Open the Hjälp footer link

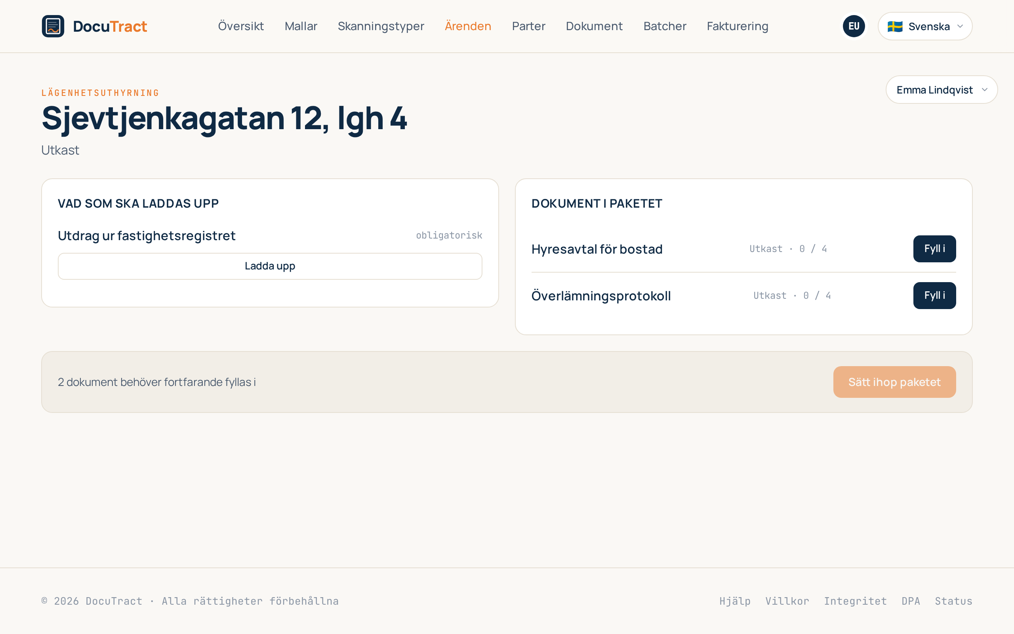pyautogui.click(x=734, y=601)
